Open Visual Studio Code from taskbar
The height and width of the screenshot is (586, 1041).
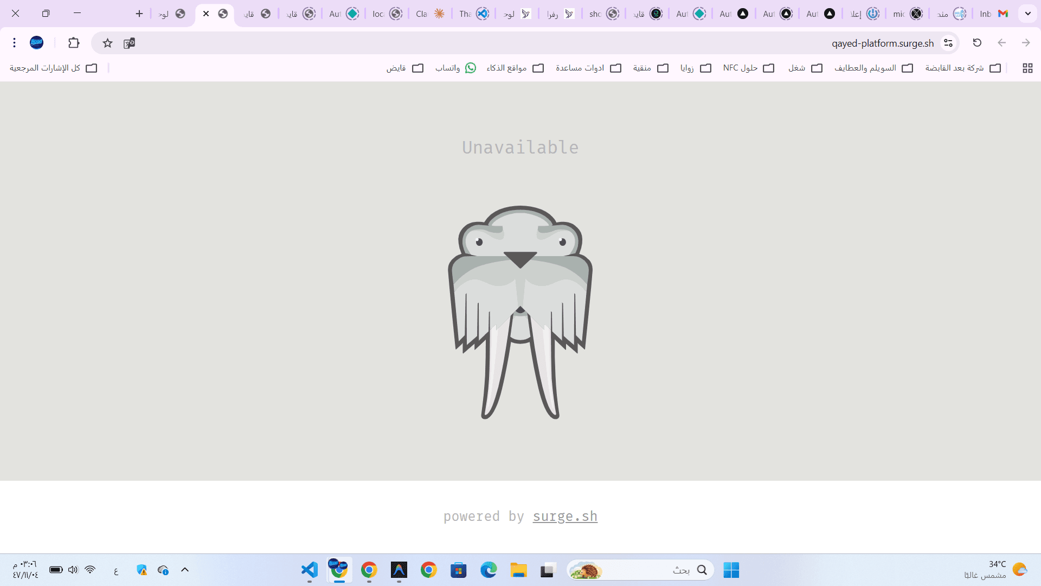[x=310, y=570]
